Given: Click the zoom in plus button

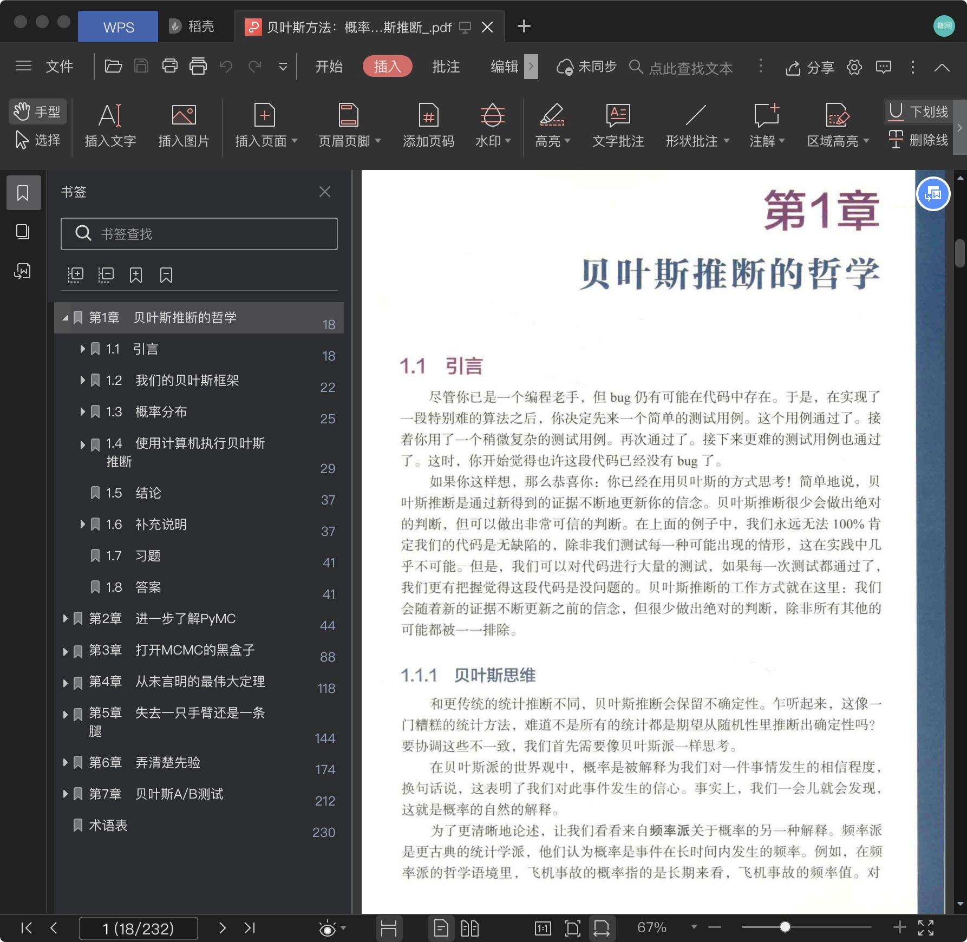Looking at the screenshot, I should (899, 927).
